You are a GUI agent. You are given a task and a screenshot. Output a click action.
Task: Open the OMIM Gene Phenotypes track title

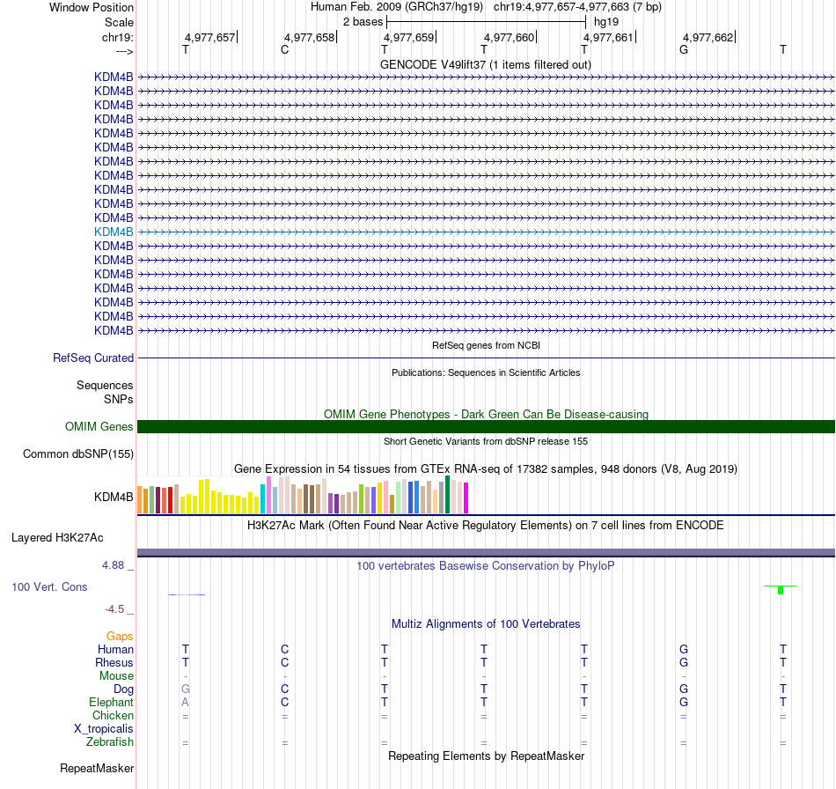[x=486, y=414]
